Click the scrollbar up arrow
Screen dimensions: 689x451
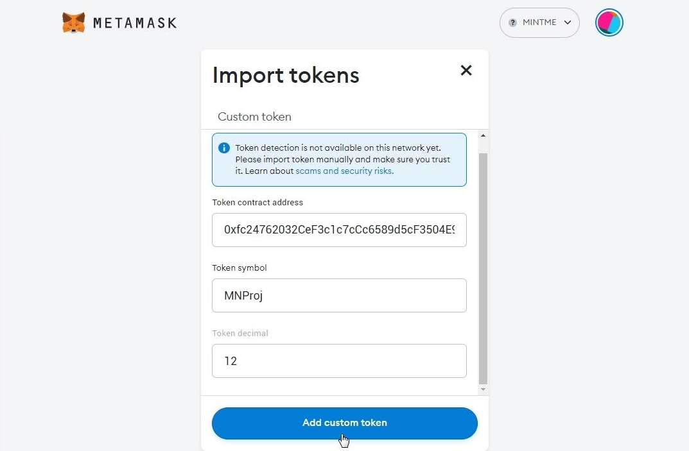pyautogui.click(x=483, y=135)
